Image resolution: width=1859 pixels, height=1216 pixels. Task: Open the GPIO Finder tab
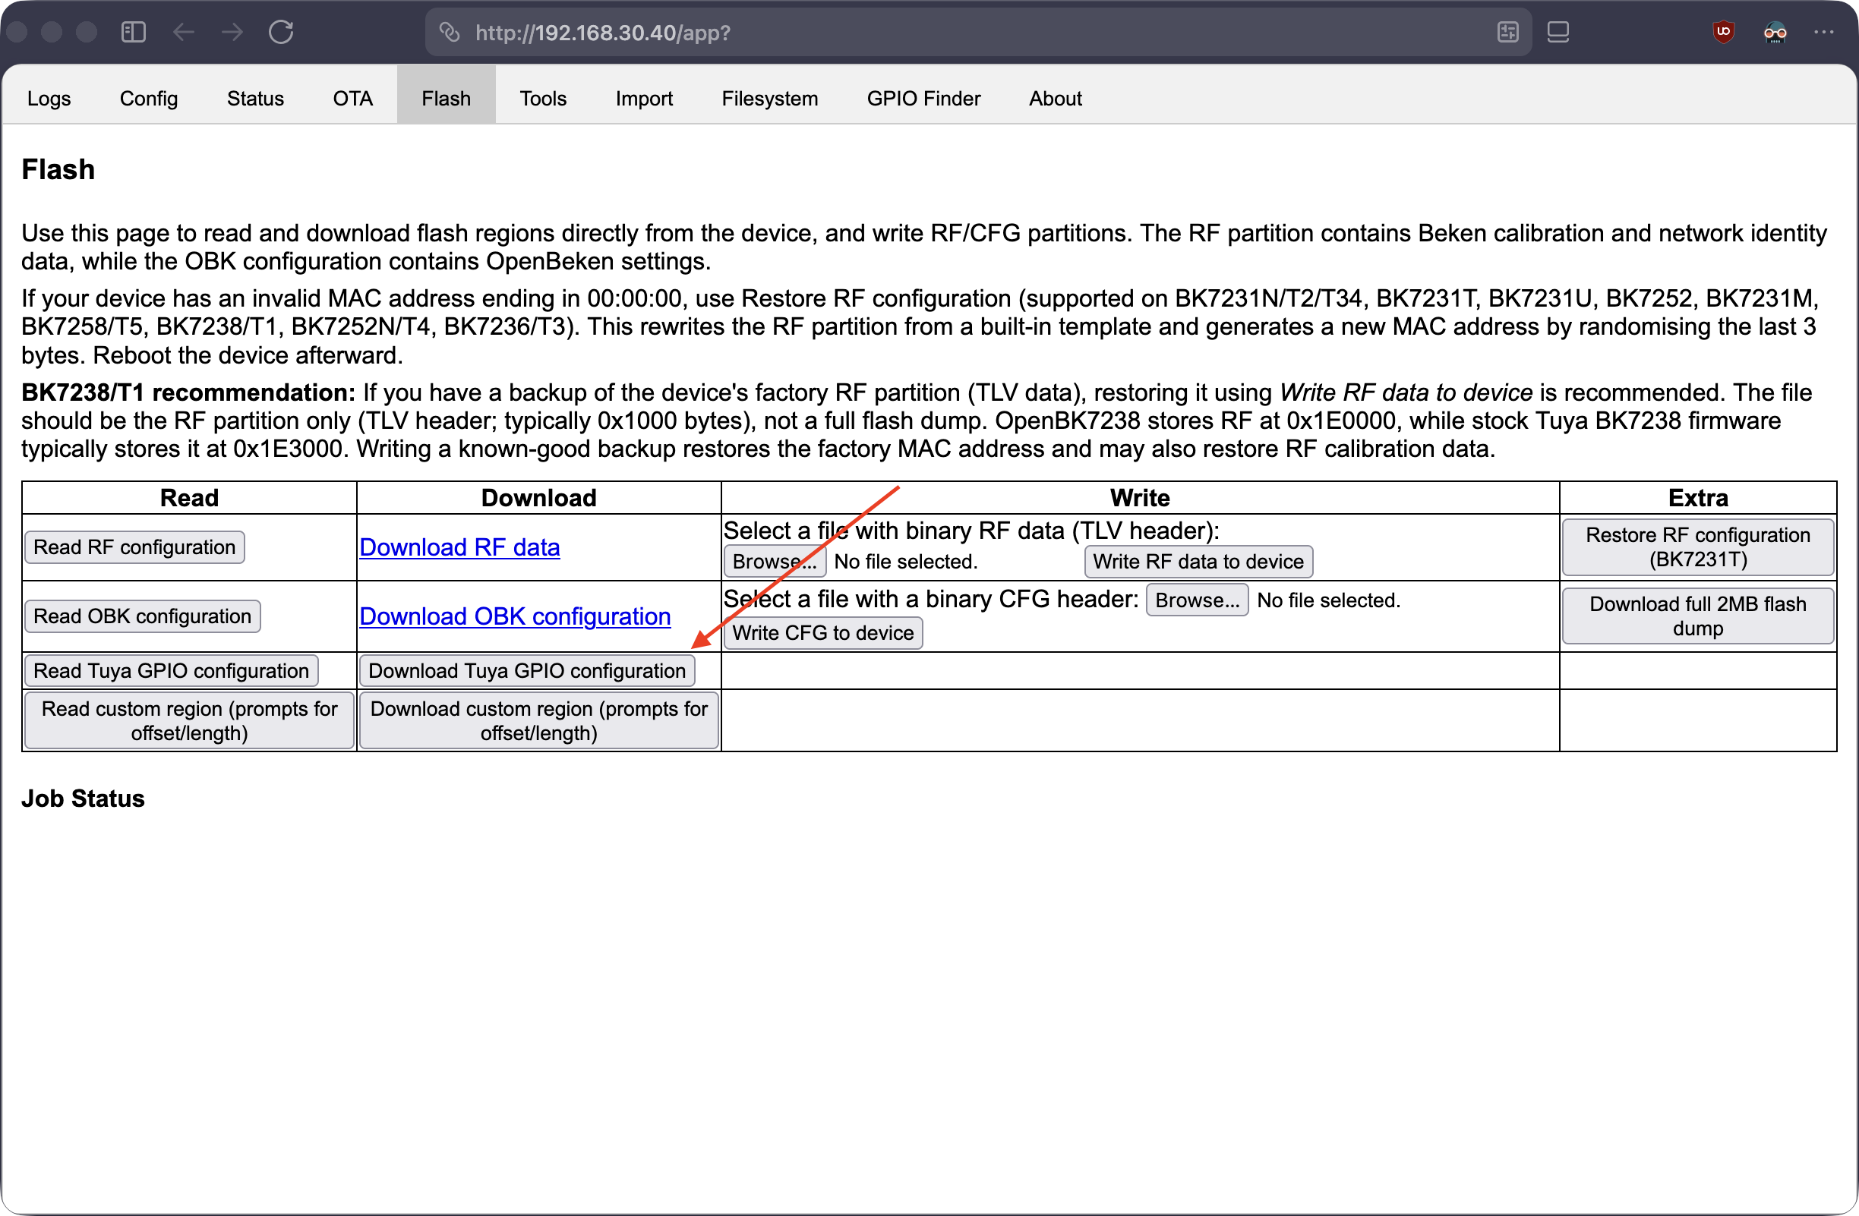tap(923, 99)
